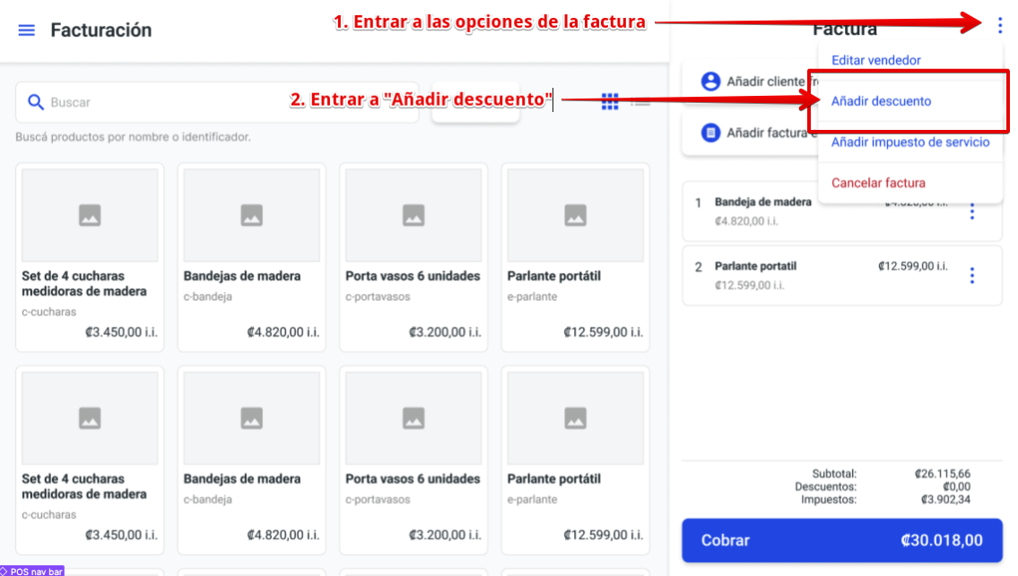Click the Añadir factura document icon

[x=710, y=133]
